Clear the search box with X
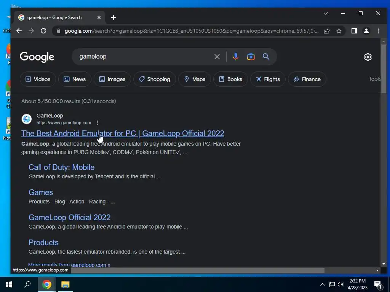This screenshot has width=390, height=292. tap(217, 57)
